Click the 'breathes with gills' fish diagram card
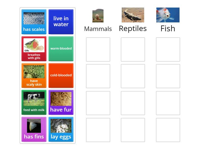Image resolution: width=202 pixels, height=151 pixels. [34, 49]
